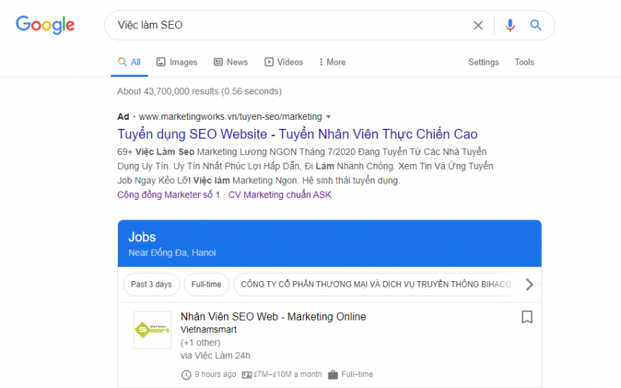Follow the CV Marketing chuẩn ASK sitelink
621x388 pixels.
click(x=279, y=194)
